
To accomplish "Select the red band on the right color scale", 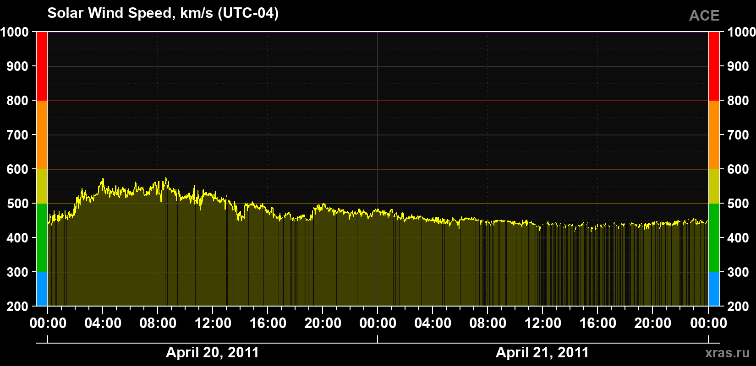I will coord(714,66).
